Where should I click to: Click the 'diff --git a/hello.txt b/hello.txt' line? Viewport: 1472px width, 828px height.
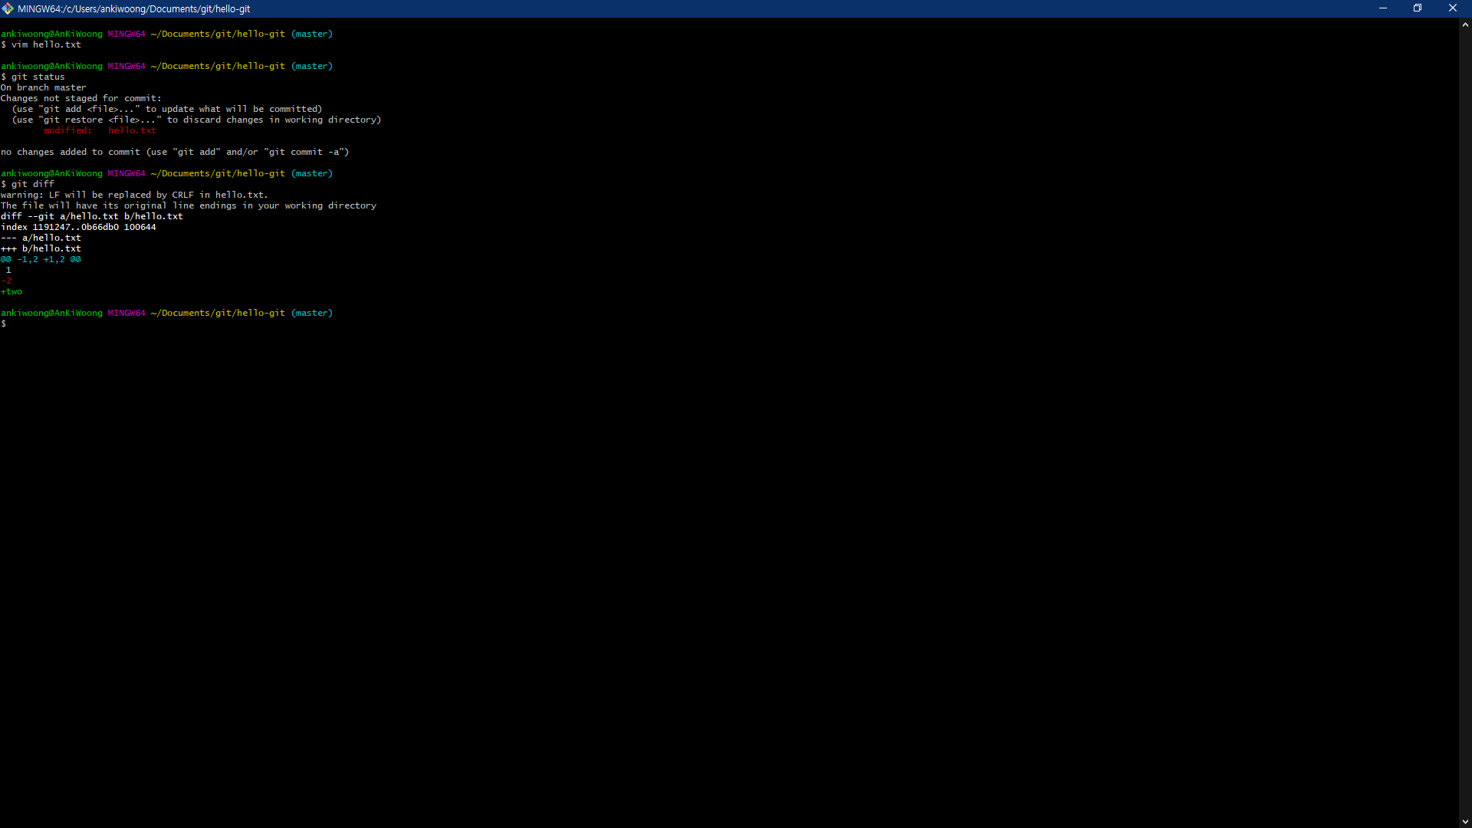[92, 216]
